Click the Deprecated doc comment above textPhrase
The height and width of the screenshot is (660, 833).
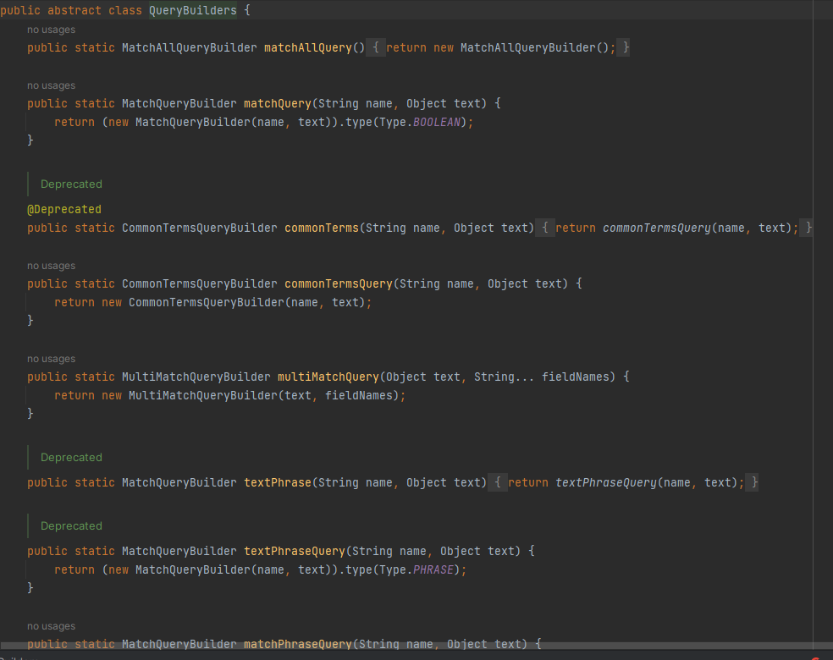pos(71,458)
